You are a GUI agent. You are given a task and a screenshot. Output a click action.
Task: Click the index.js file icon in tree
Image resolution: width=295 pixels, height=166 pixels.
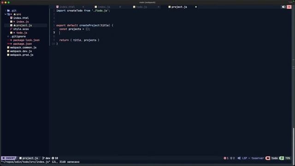[11, 22]
